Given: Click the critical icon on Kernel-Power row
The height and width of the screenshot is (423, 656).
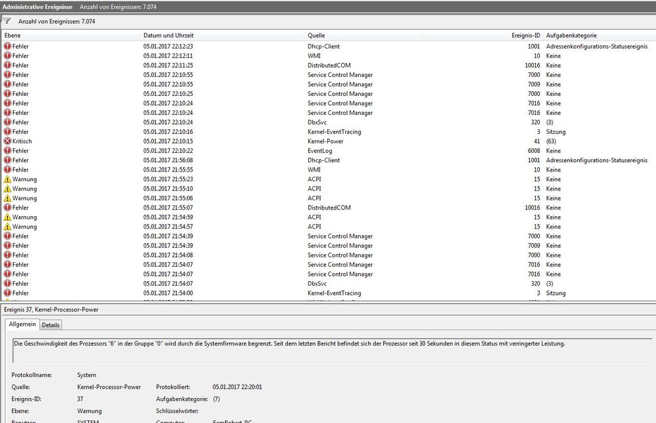Looking at the screenshot, I should [8, 141].
